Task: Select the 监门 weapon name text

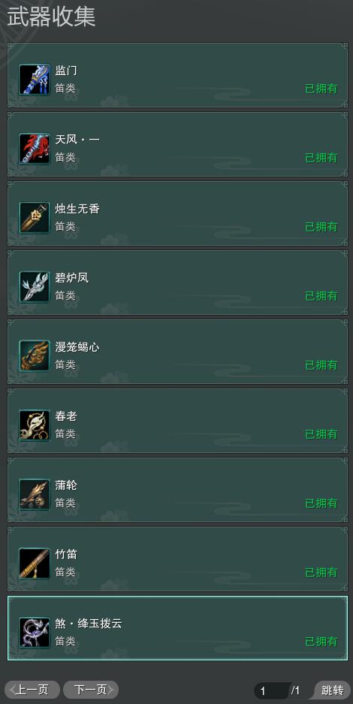Action: point(66,71)
